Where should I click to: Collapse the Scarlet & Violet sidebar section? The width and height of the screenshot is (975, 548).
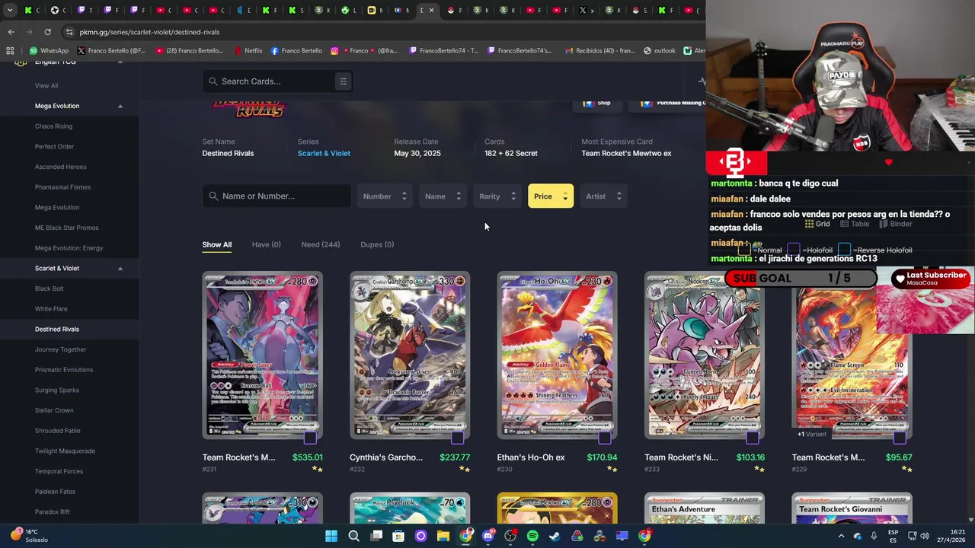point(120,268)
